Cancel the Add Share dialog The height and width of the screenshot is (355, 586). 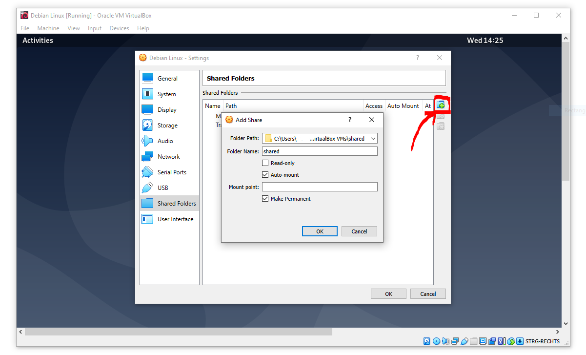click(x=359, y=231)
